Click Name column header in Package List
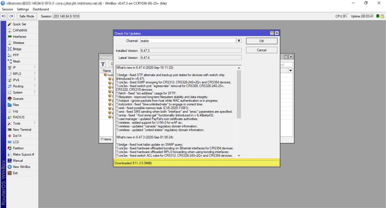This screenshot has width=386, height=208. tap(107, 71)
